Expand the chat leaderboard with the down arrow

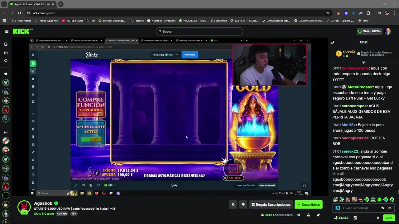(x=363, y=62)
